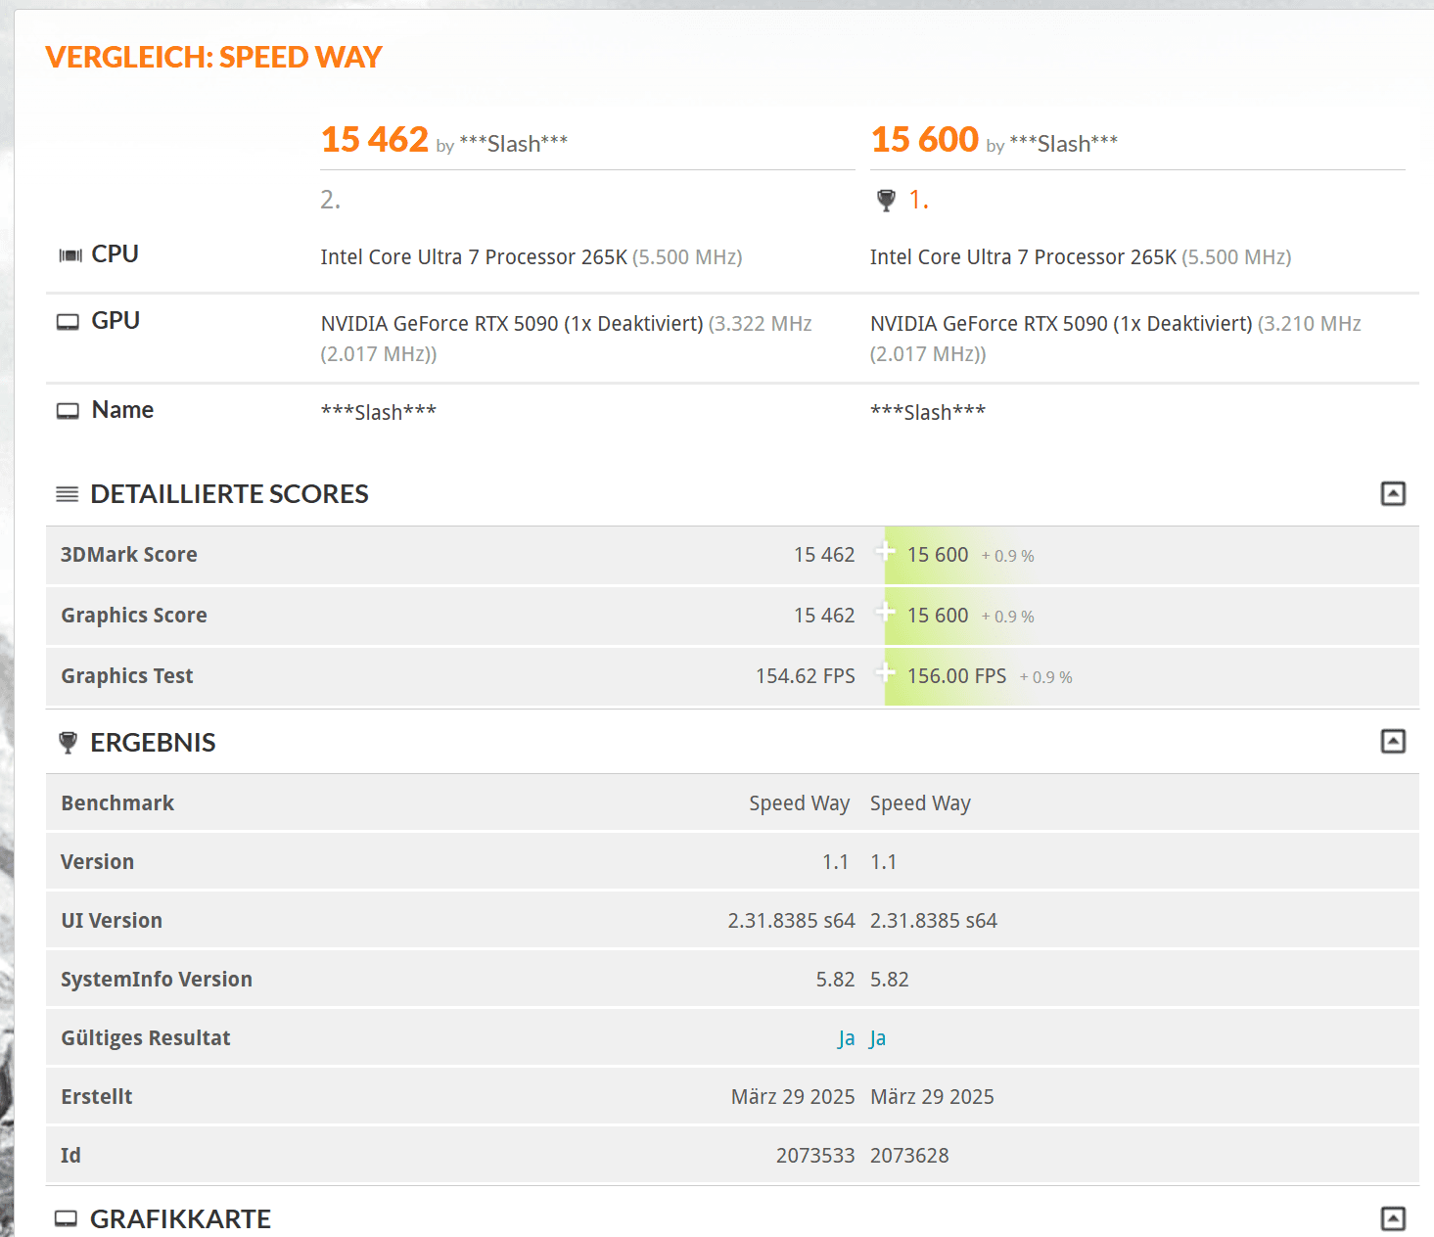Viewport: 1434px width, 1237px height.
Task: Click the Ergebnis trophy icon
Action: [x=68, y=743]
